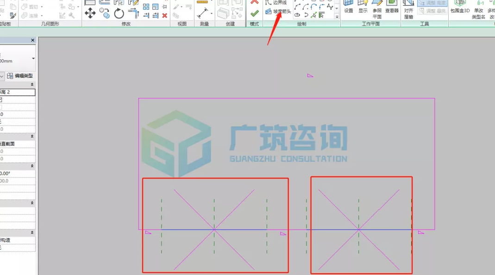Click the Pin element icon

point(164,7)
